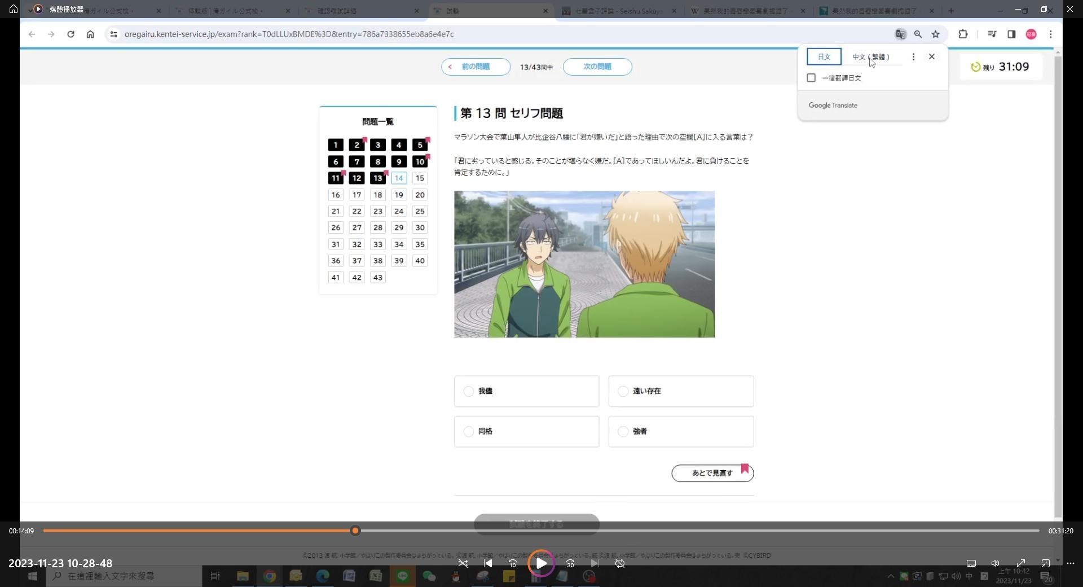Select the 強者 answer option

coord(681,432)
